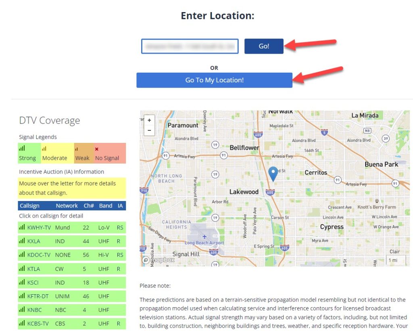Click the Interstate 5 shield on map
The width and height of the screenshot is (413, 331).
pos(325,132)
